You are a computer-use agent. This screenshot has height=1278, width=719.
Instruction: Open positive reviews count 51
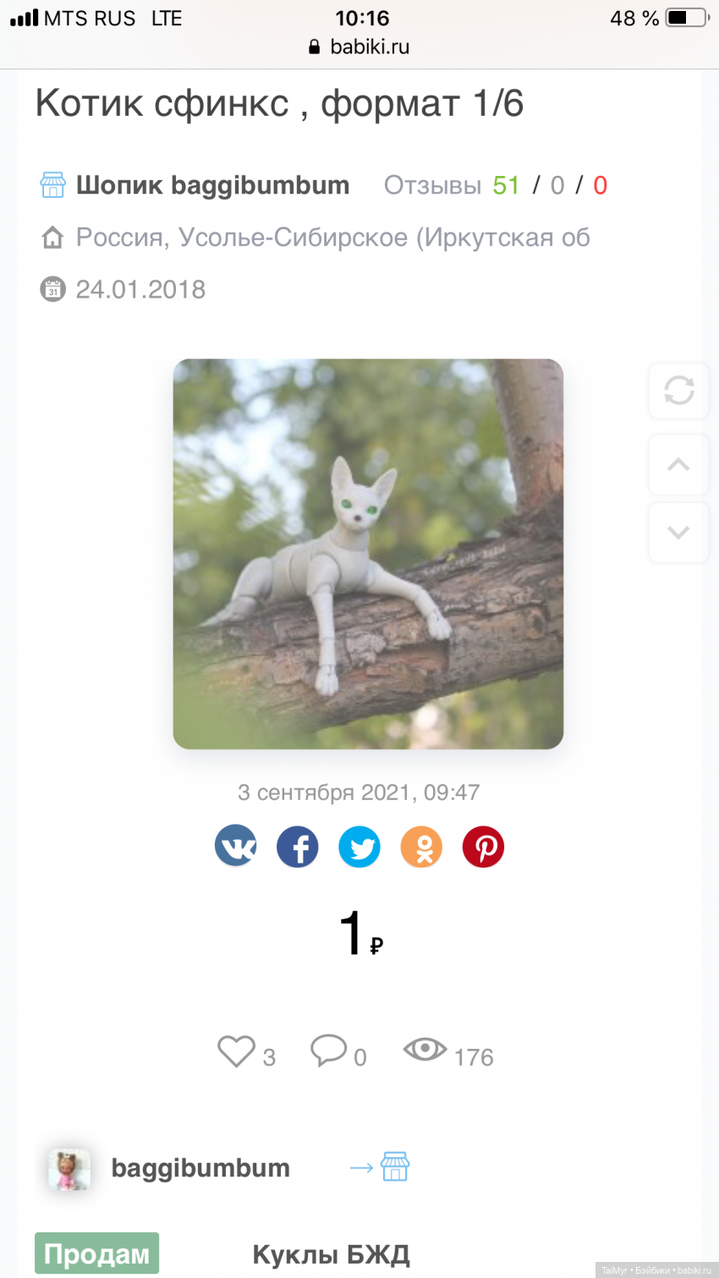506,185
